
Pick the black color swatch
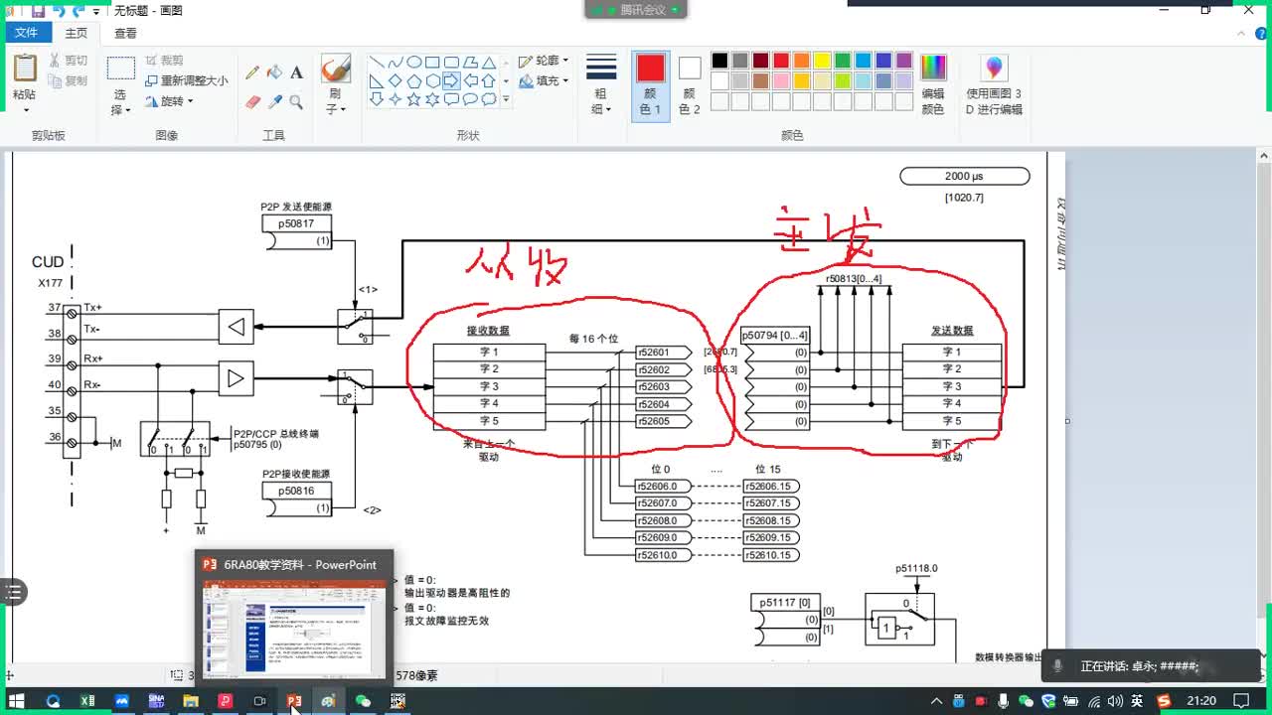point(719,61)
